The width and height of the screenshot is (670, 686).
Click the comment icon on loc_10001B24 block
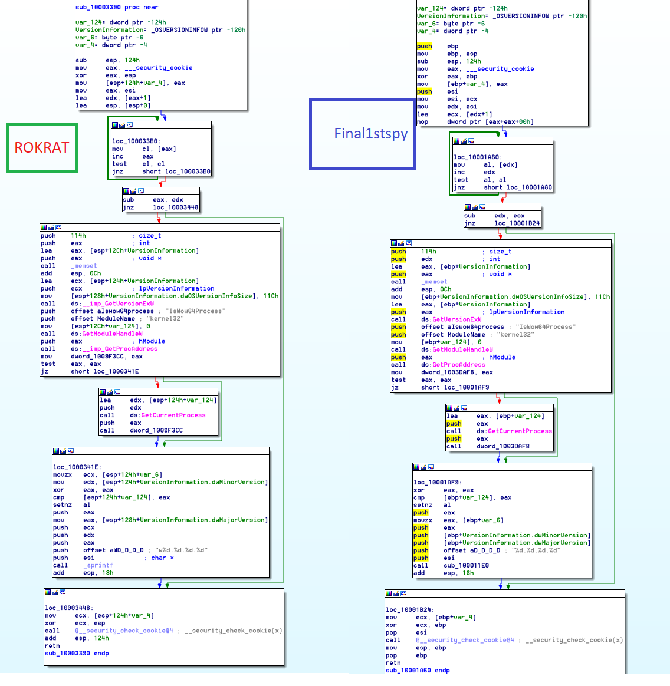403,593
